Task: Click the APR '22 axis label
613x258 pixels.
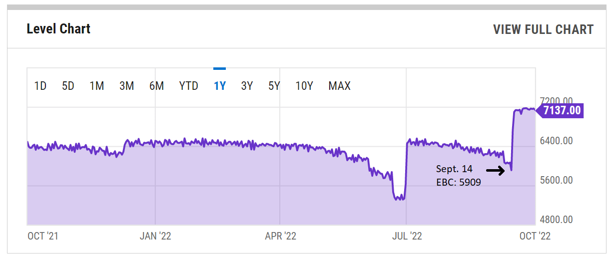Action: [280, 236]
